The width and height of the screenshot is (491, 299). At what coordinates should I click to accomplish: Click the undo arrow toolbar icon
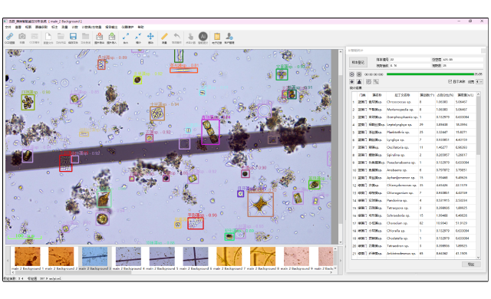click(x=176, y=38)
